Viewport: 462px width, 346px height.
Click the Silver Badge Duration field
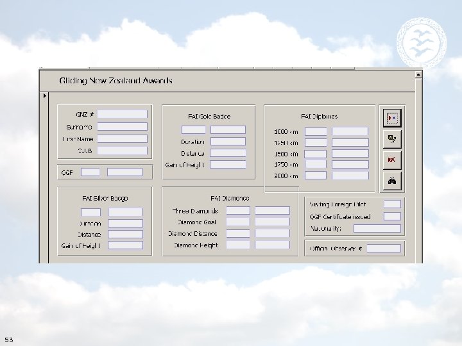click(x=125, y=224)
